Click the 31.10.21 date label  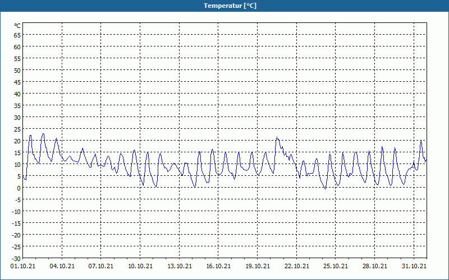click(414, 266)
